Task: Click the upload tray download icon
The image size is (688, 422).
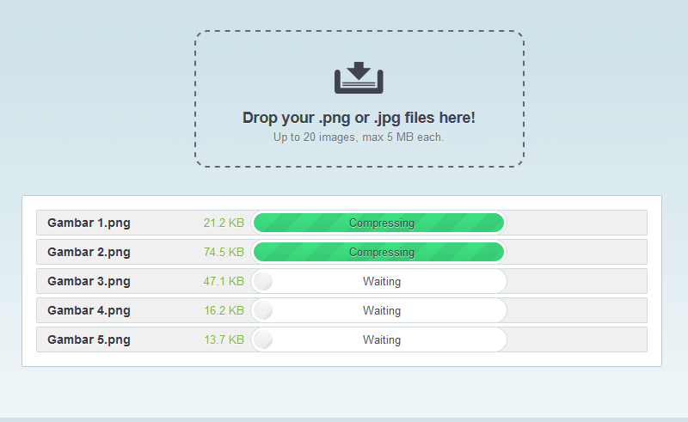Action: tap(359, 77)
